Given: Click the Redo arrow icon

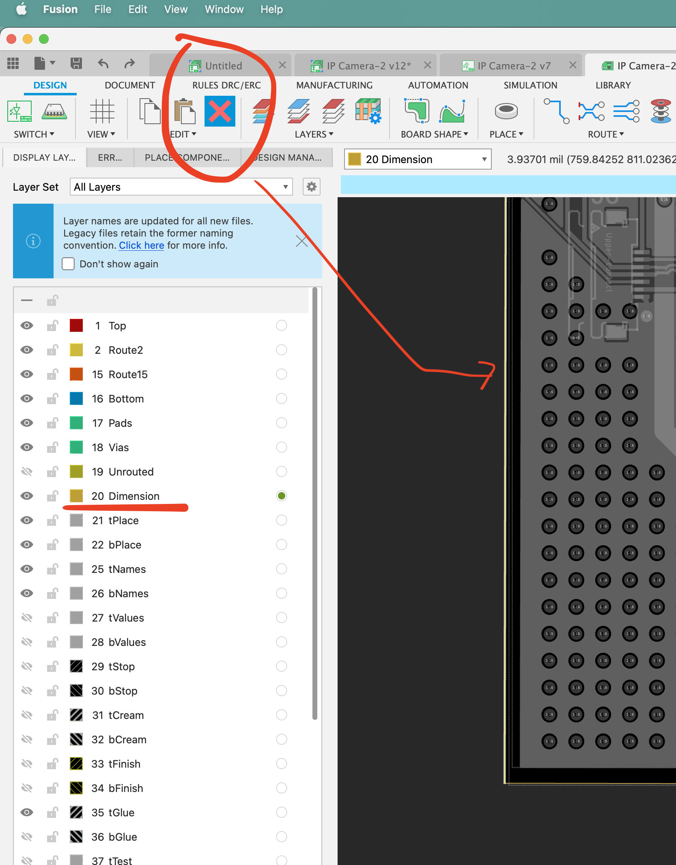Looking at the screenshot, I should tap(129, 63).
